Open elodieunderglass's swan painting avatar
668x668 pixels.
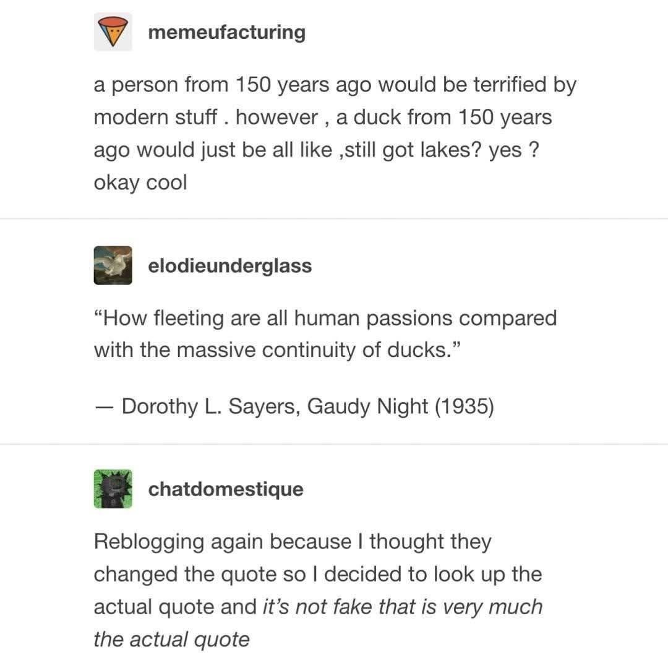pyautogui.click(x=113, y=265)
